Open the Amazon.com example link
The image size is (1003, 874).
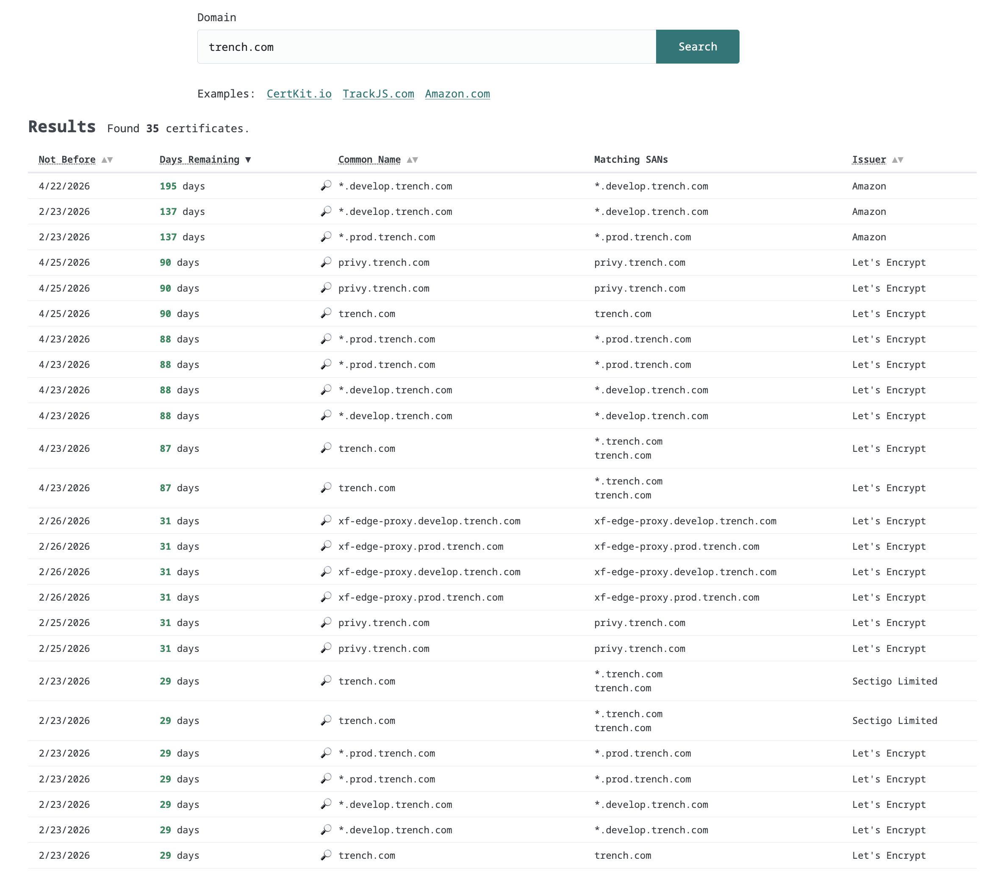[457, 94]
